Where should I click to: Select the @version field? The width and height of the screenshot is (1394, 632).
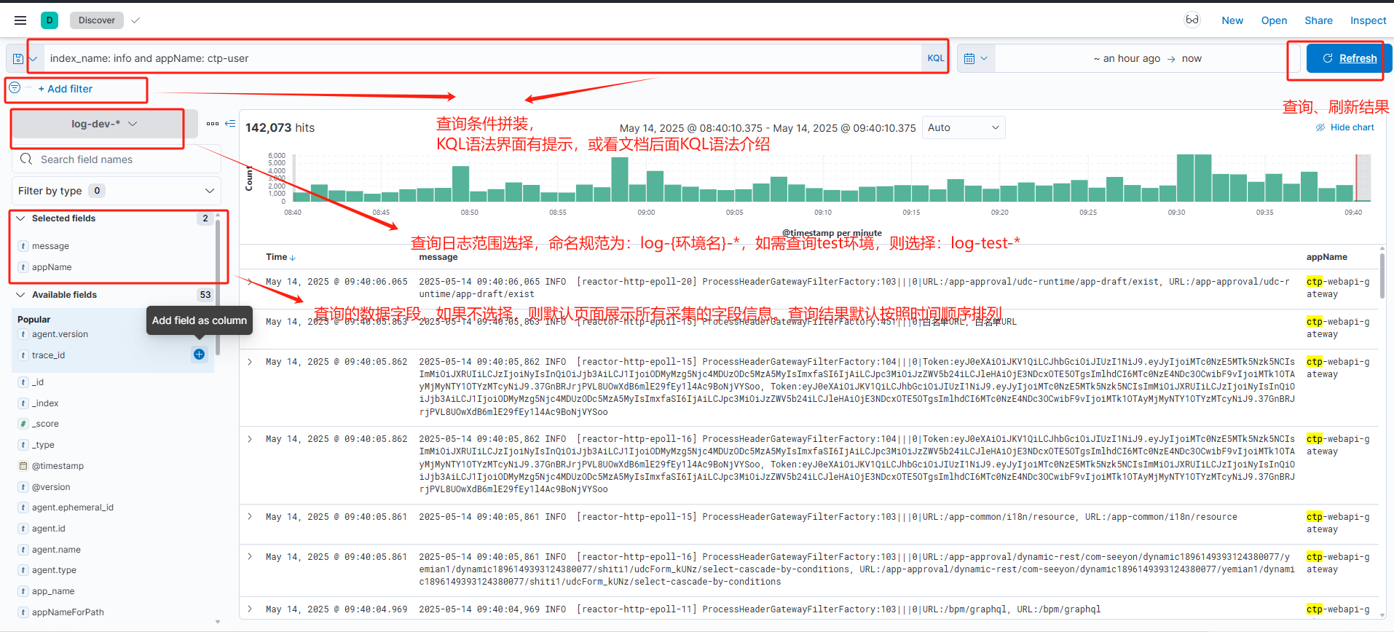click(x=51, y=487)
